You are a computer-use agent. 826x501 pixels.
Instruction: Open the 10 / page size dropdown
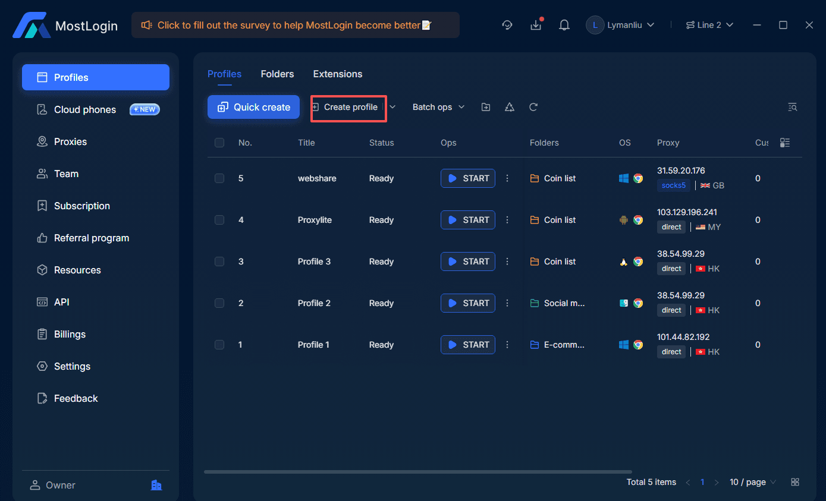click(753, 482)
